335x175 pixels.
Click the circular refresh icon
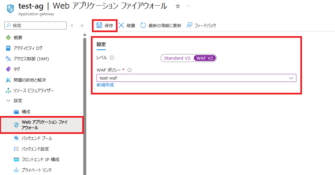click(143, 25)
